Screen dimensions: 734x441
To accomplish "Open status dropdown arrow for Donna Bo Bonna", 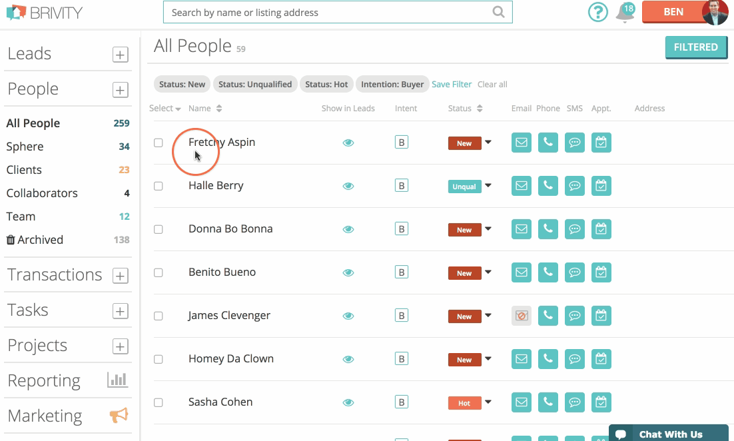I will 488,228.
